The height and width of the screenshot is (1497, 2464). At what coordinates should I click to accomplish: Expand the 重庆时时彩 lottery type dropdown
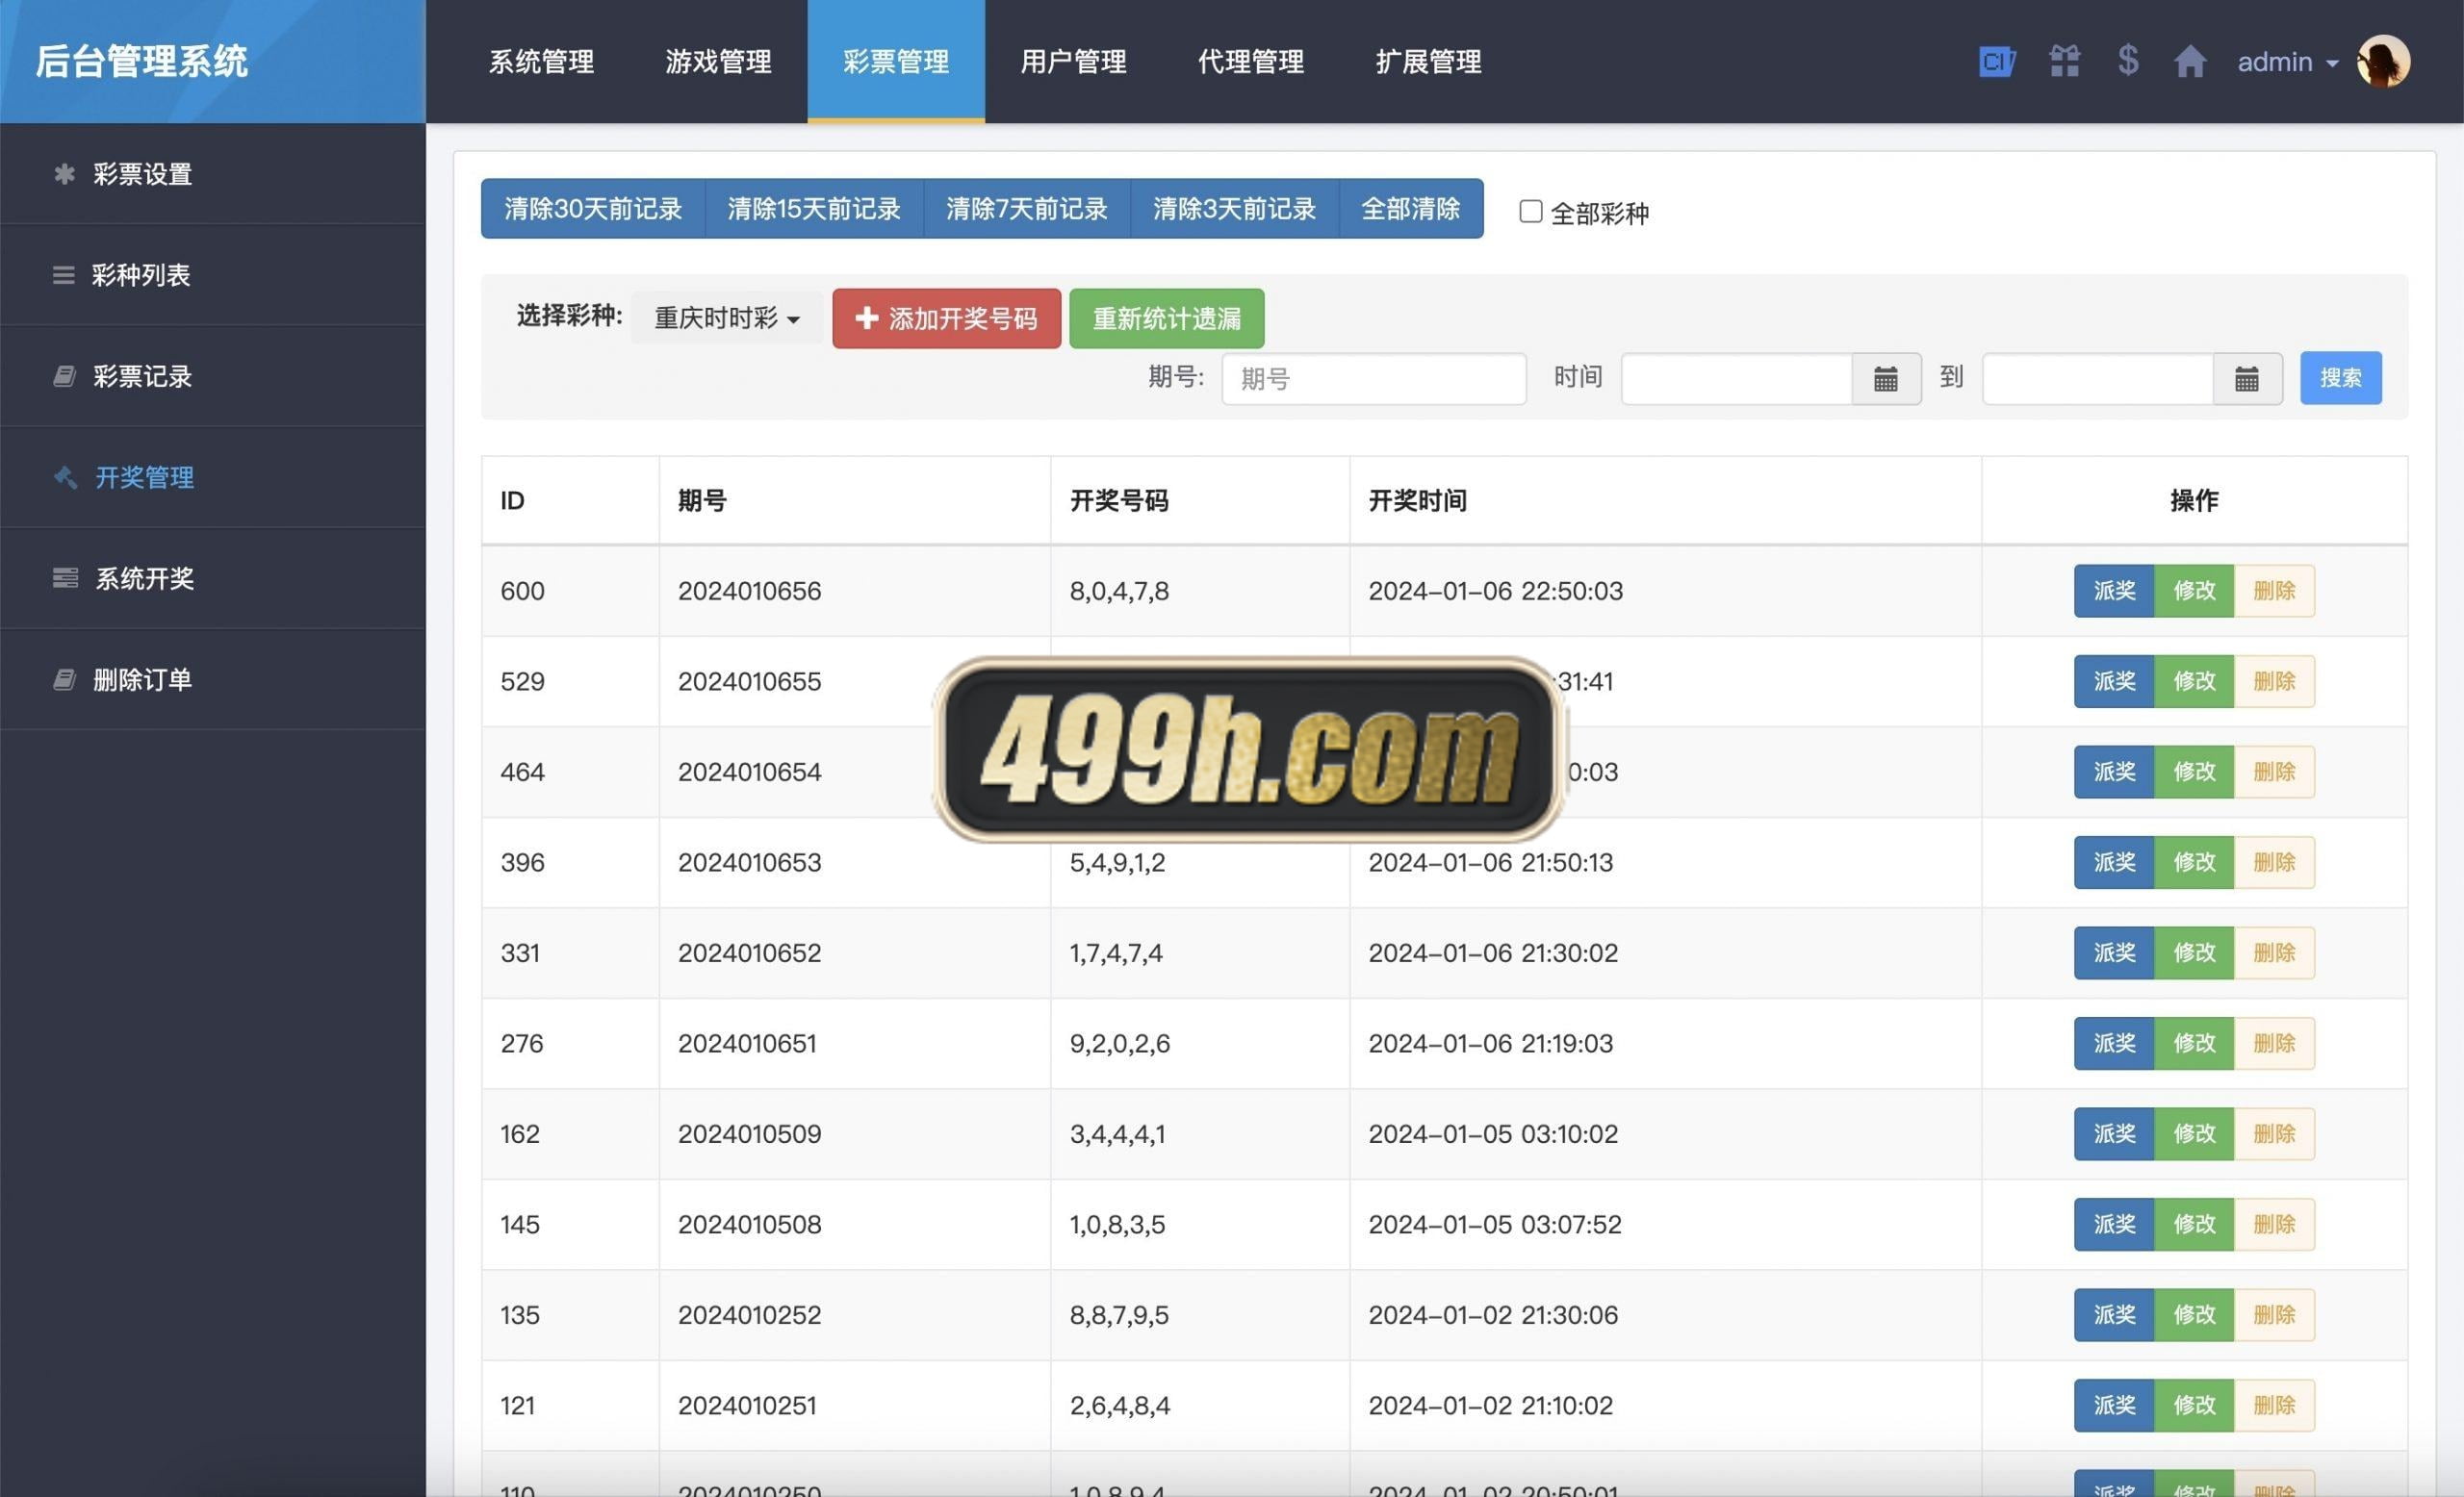coord(727,317)
